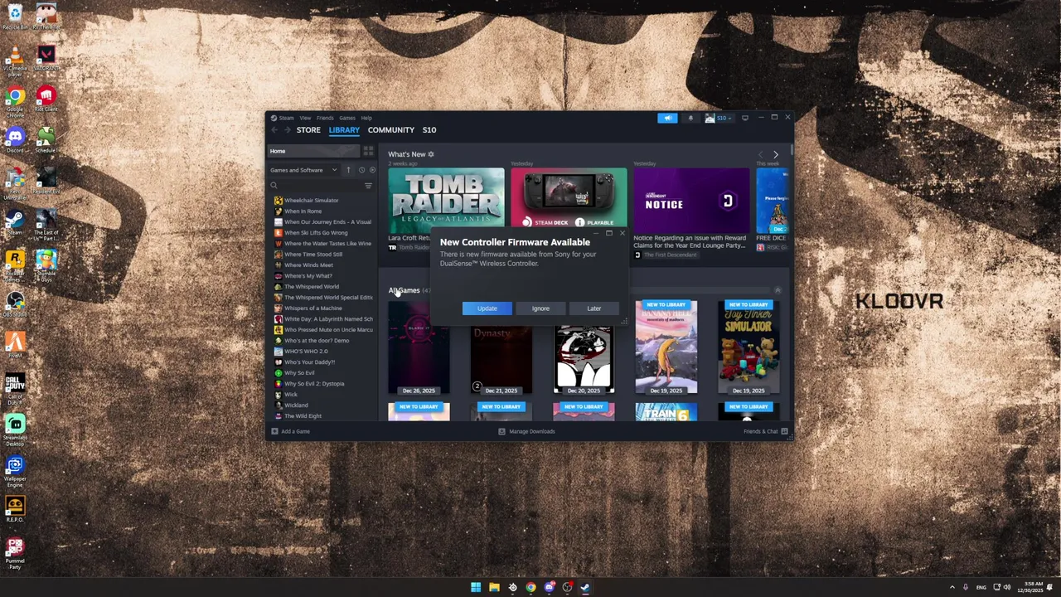Viewport: 1061px width, 597px height.
Task: Click the Ignore button in firmware dialog
Action: pos(540,308)
